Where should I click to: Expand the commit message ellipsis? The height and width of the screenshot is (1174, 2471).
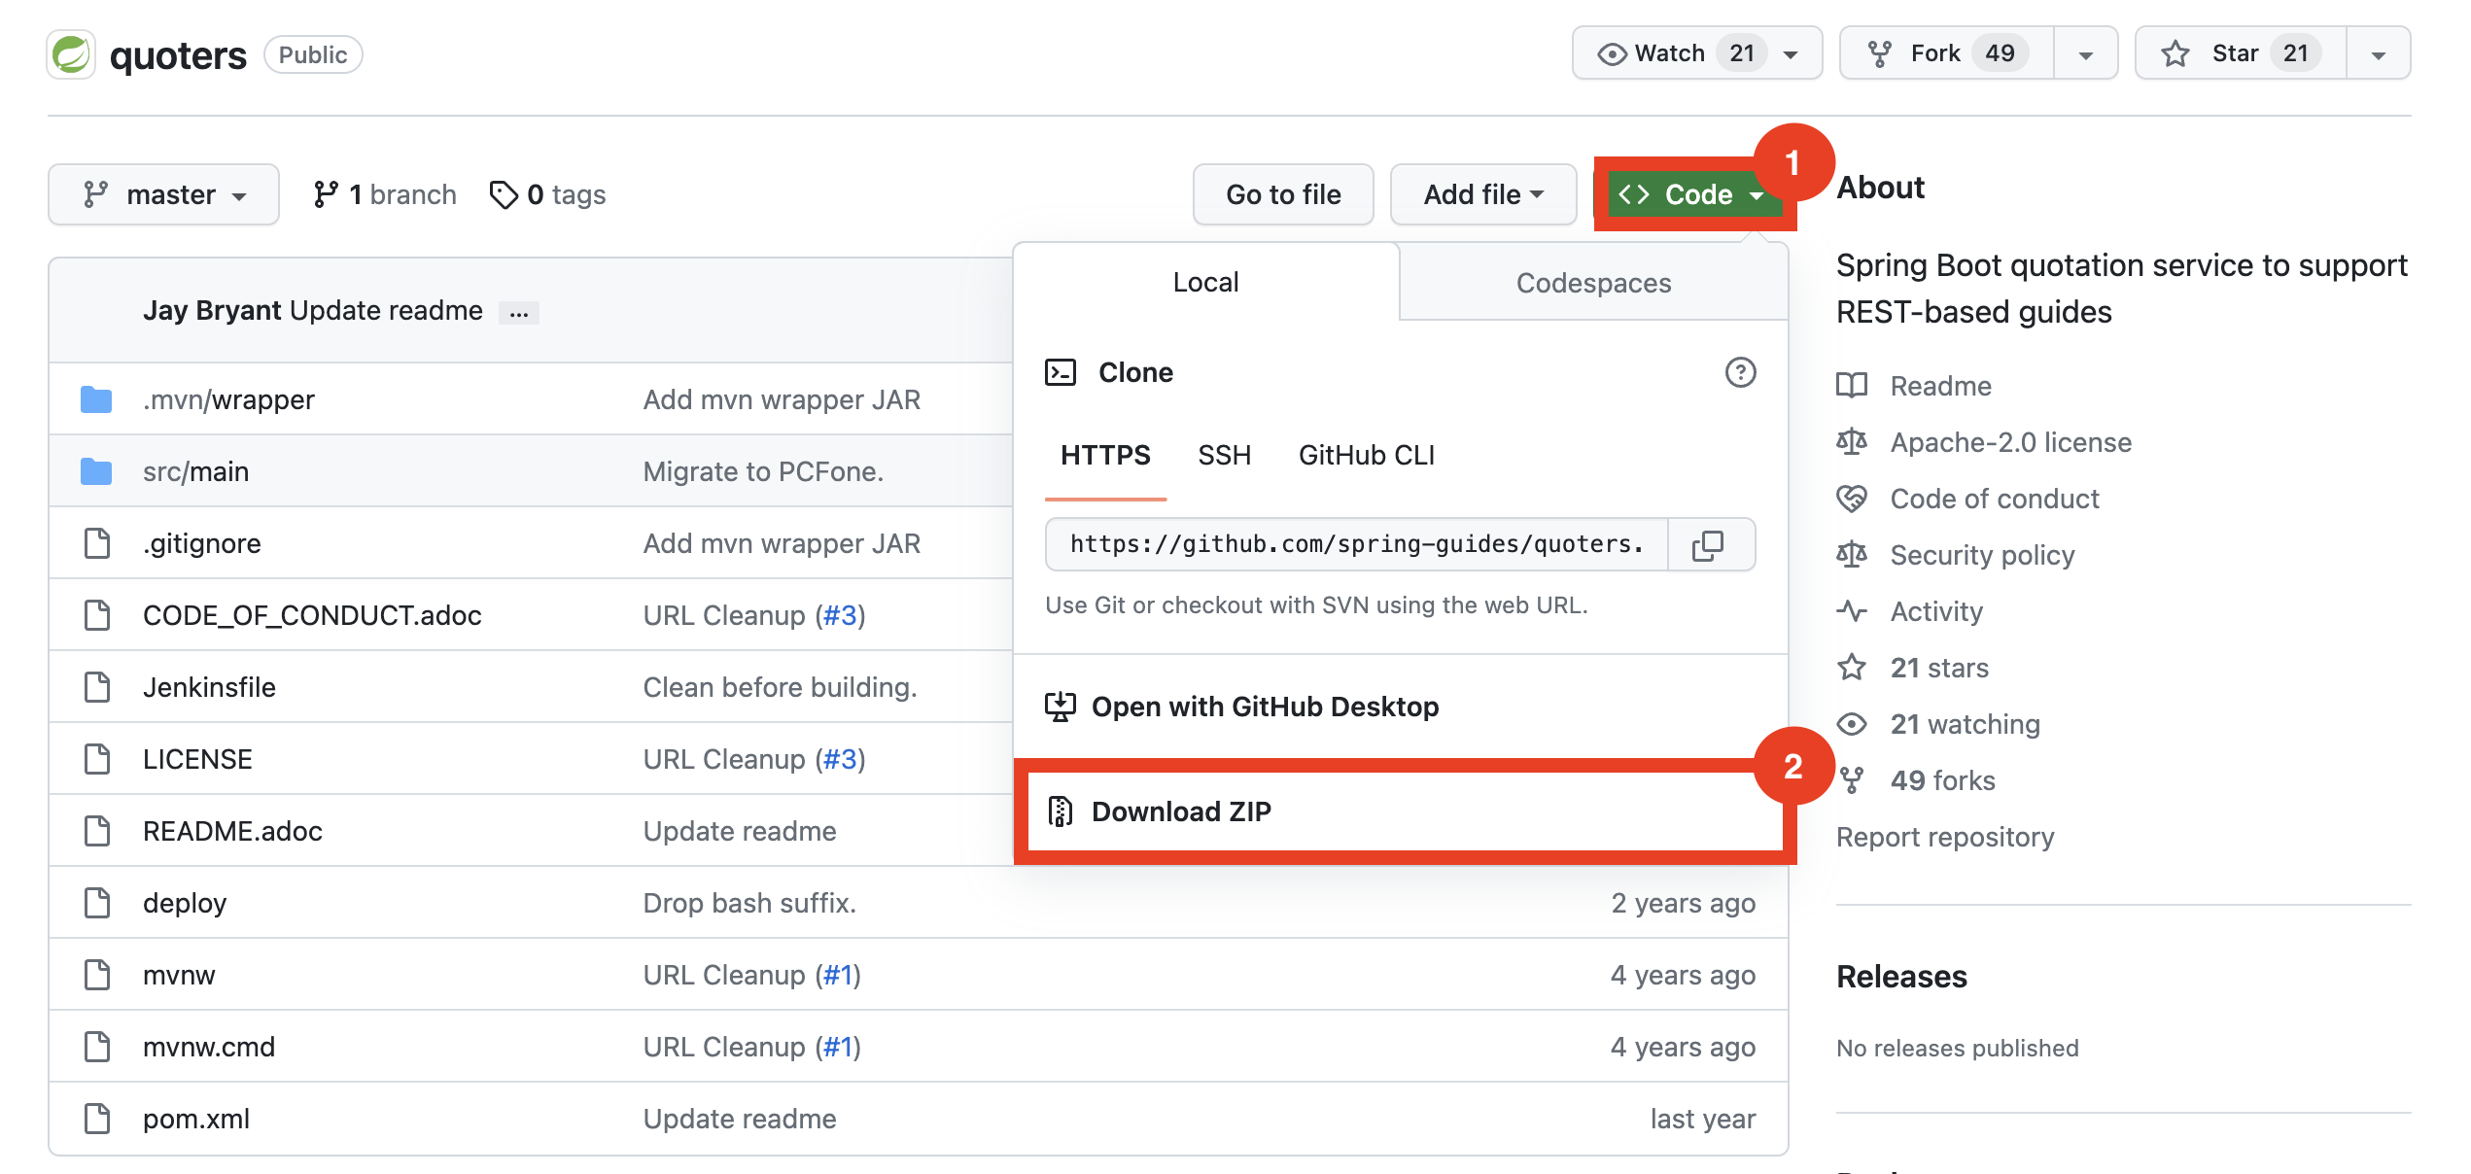tap(519, 313)
